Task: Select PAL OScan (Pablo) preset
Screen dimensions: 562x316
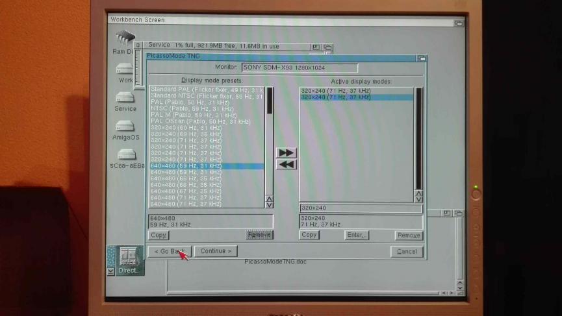Action: [200, 121]
